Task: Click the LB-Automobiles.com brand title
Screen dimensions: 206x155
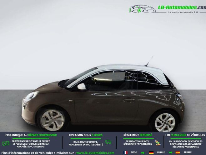Action: (x=182, y=8)
